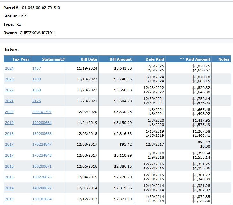Open statement number 1860

point(36,90)
